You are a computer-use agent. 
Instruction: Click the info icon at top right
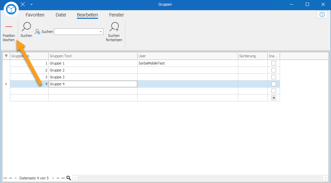click(x=322, y=14)
